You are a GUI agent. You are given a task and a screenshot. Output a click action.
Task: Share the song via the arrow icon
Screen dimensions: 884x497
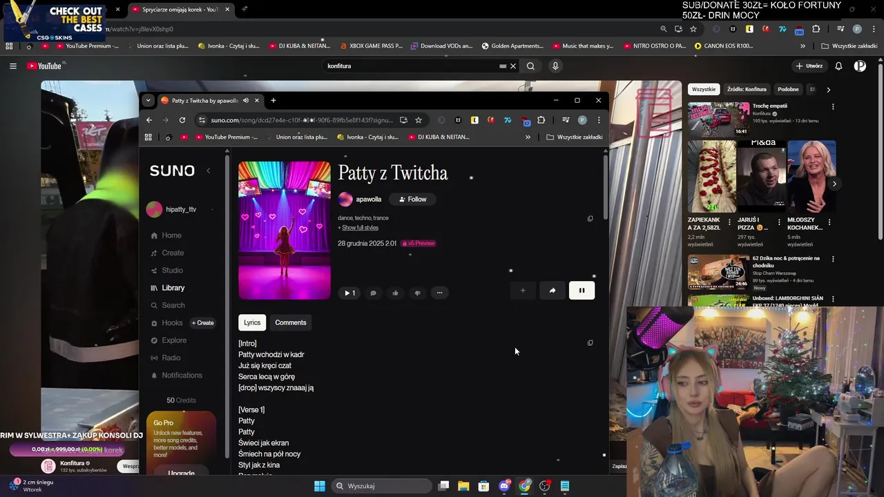552,291
